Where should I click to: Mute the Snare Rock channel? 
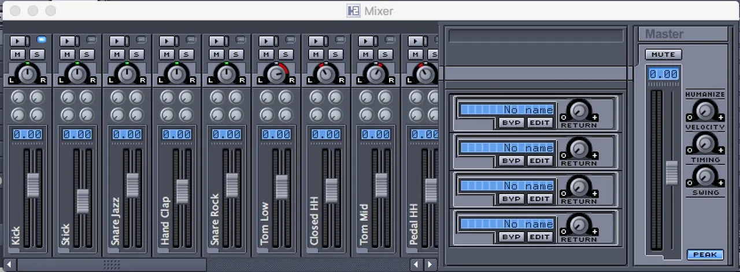click(217, 54)
